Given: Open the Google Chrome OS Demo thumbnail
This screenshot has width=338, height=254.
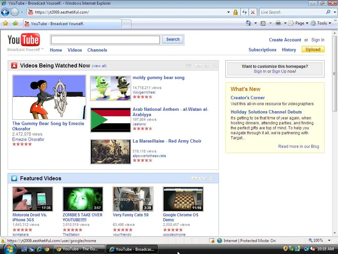Looking at the screenshot, I should [183, 199].
